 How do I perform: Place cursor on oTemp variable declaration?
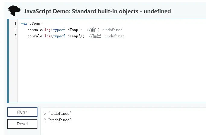(35, 24)
